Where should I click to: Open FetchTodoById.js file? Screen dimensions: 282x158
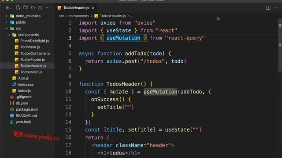34,41
